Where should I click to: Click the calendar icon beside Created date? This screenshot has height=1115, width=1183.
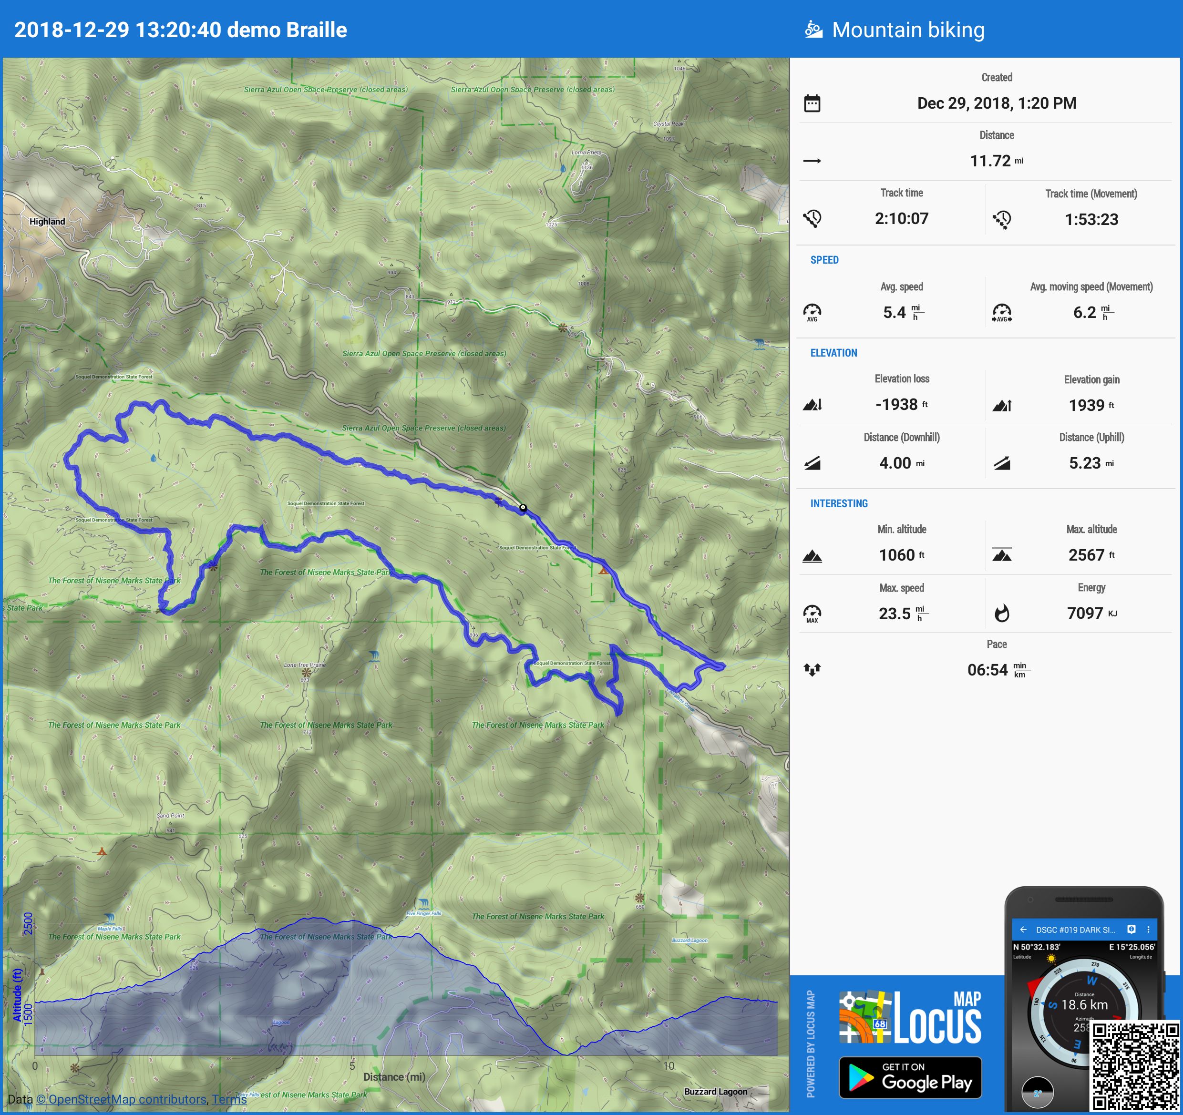tap(813, 103)
